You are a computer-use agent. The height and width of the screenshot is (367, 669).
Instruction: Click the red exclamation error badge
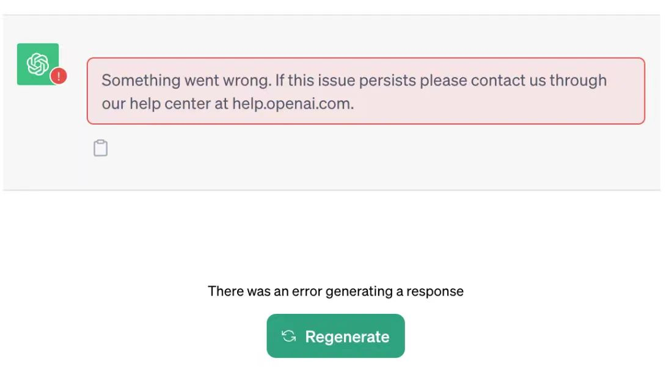(x=59, y=76)
